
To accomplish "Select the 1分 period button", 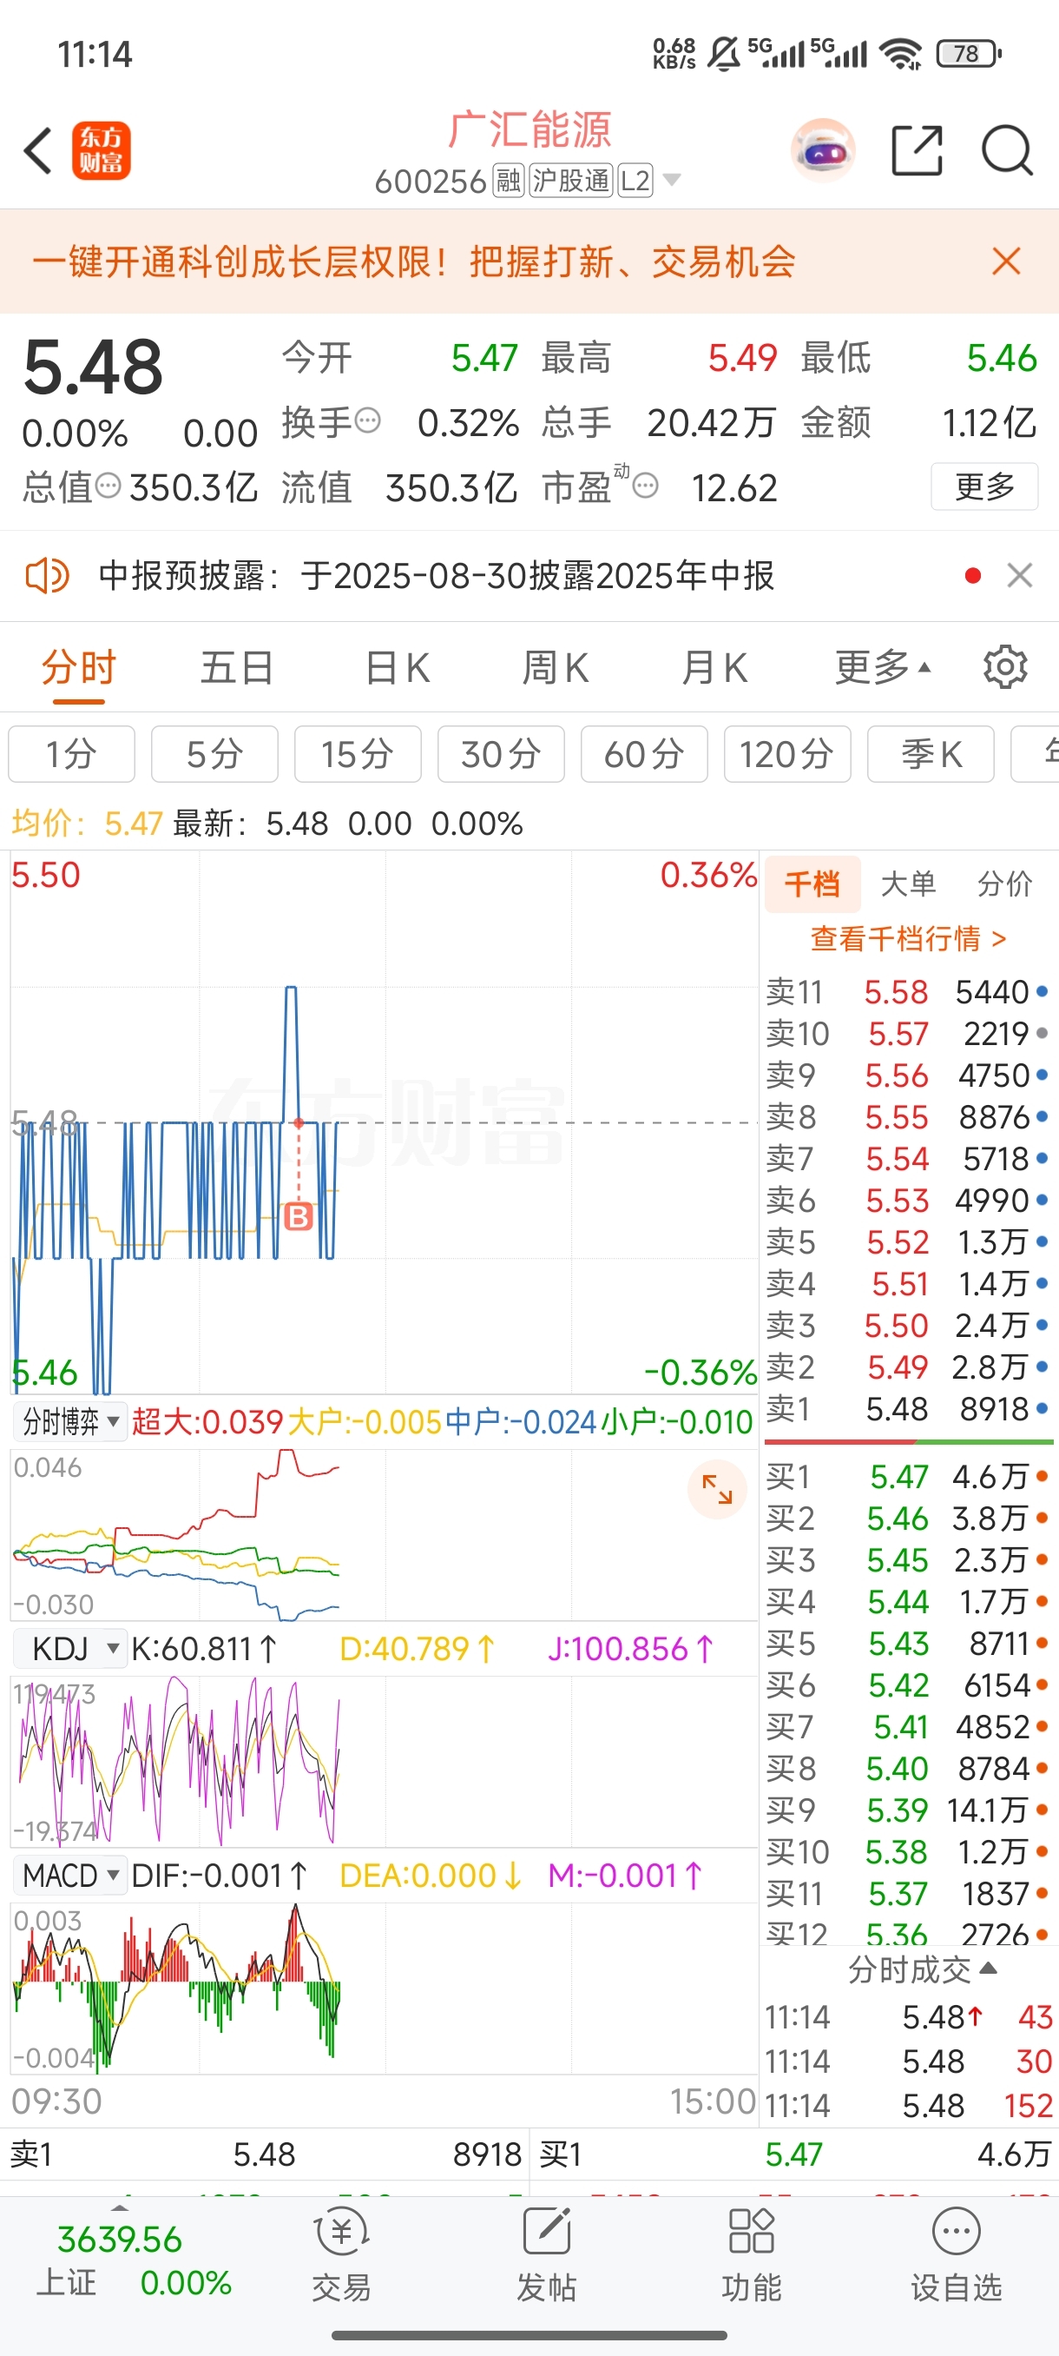I will (71, 755).
